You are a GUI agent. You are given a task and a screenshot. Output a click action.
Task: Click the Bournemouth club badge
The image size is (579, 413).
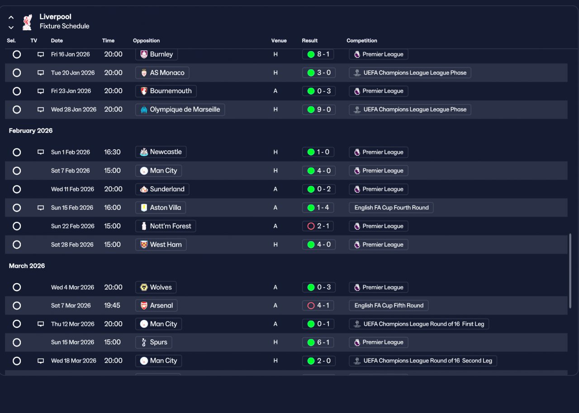tap(144, 91)
